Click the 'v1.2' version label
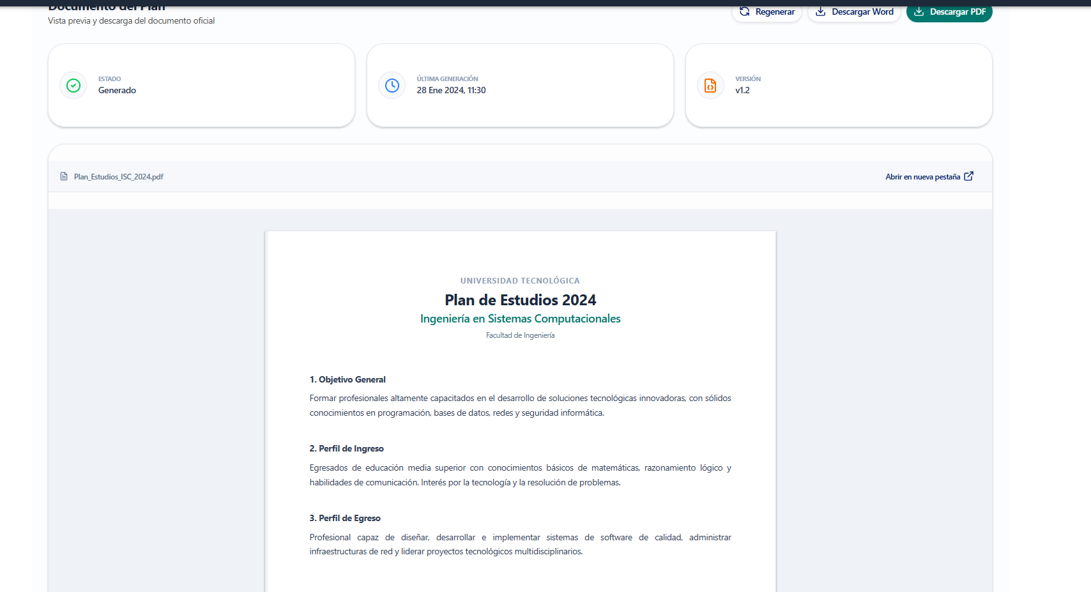The width and height of the screenshot is (1091, 592). [742, 91]
